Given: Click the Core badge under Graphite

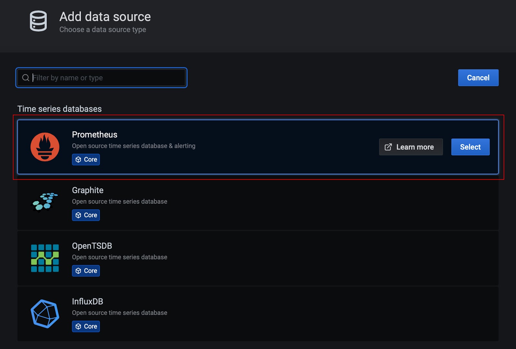Looking at the screenshot, I should coord(86,215).
